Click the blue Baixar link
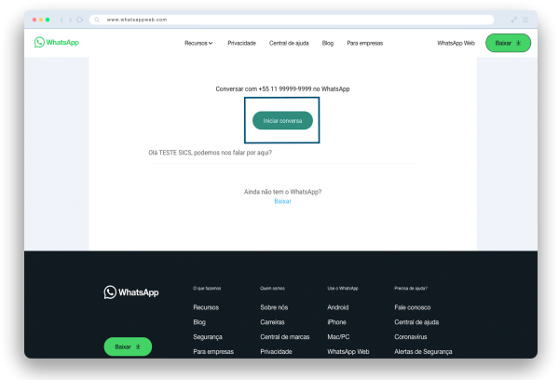The image size is (559, 380). tap(282, 201)
